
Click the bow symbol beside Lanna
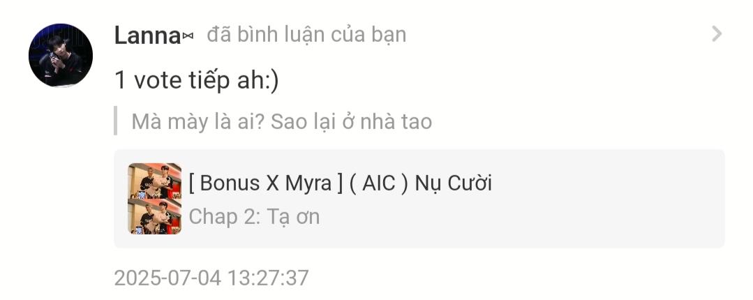click(x=188, y=36)
